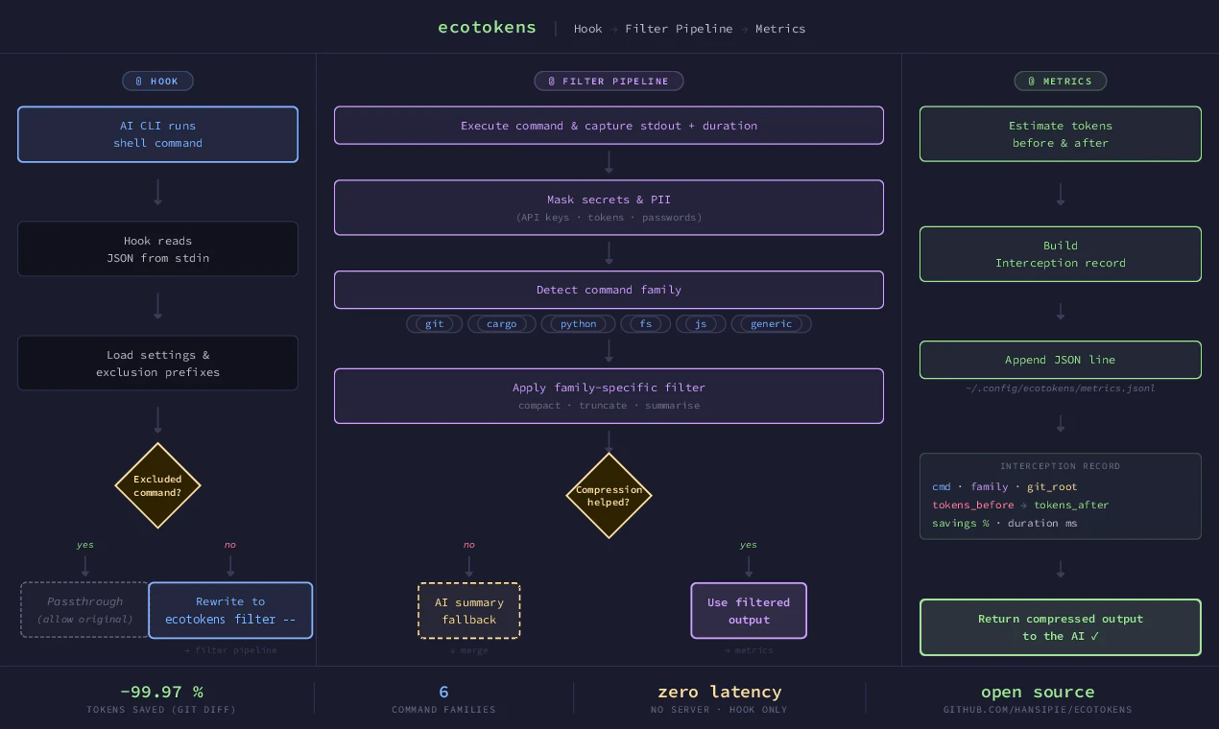Click the git_root field text
Screen dimensions: 1219x729
pos(1052,487)
